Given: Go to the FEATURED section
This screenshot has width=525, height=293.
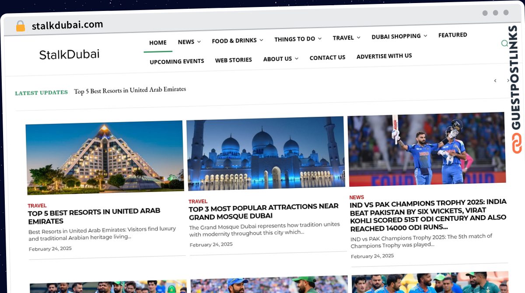Looking at the screenshot, I should (x=453, y=35).
